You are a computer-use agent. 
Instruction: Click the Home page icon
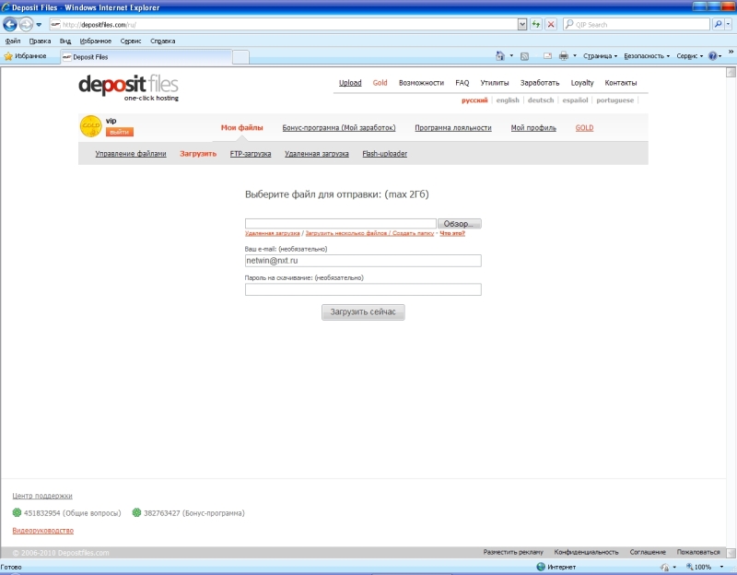tap(500, 56)
